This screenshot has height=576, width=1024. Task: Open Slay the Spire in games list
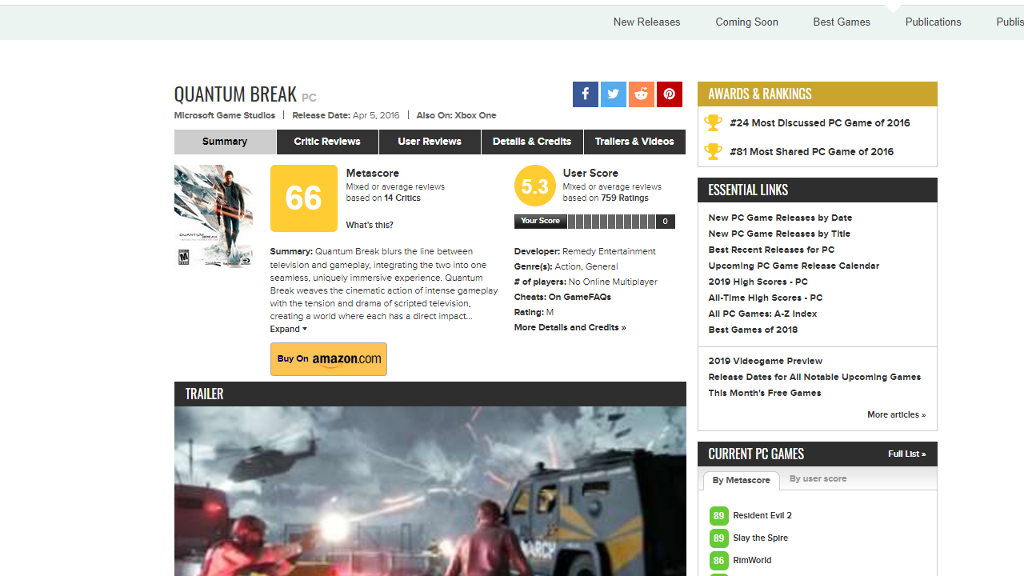tap(760, 538)
